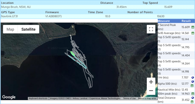The height and width of the screenshot is (104, 195).
Task: Select the green track segment on map
Action: click(72, 54)
